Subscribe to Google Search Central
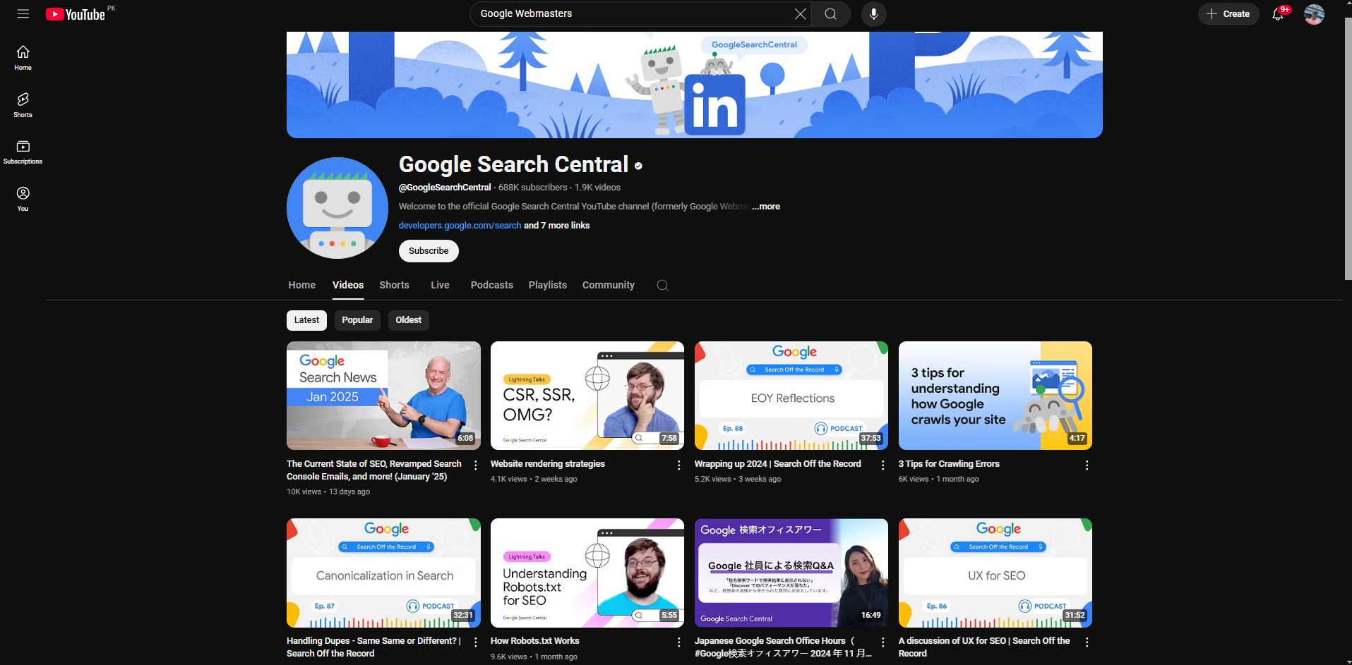This screenshot has height=665, width=1352. point(428,250)
